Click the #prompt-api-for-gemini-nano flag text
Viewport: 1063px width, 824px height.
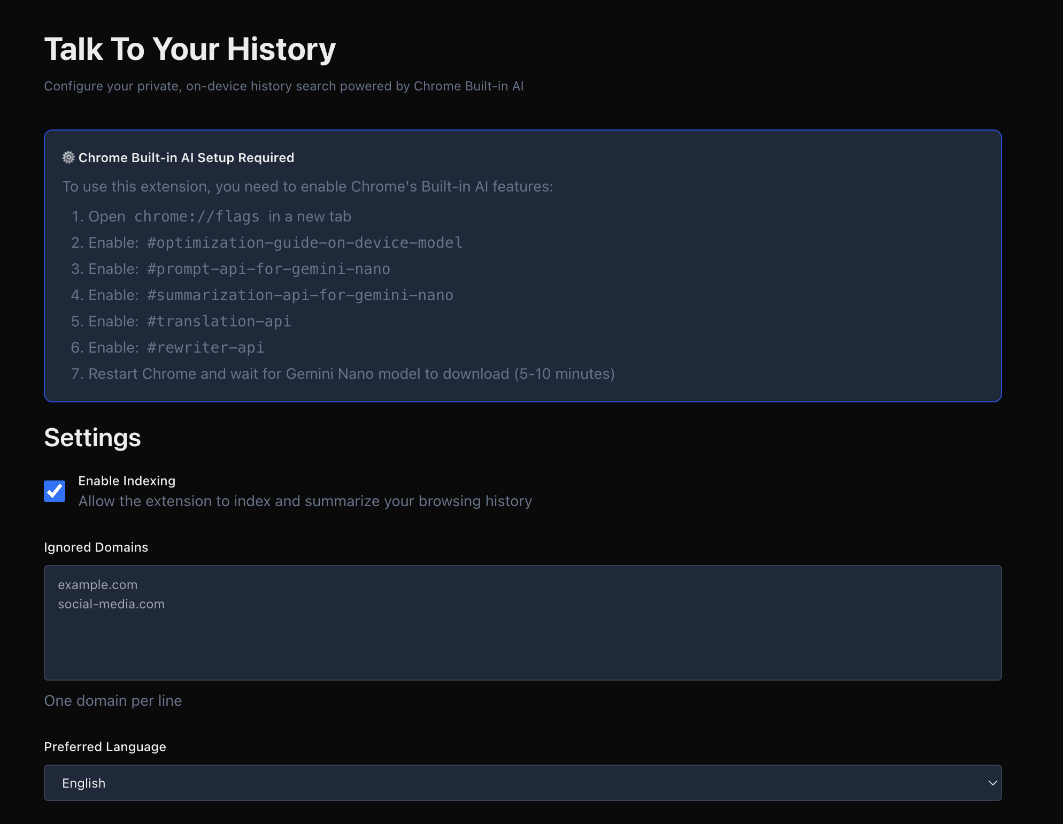268,269
